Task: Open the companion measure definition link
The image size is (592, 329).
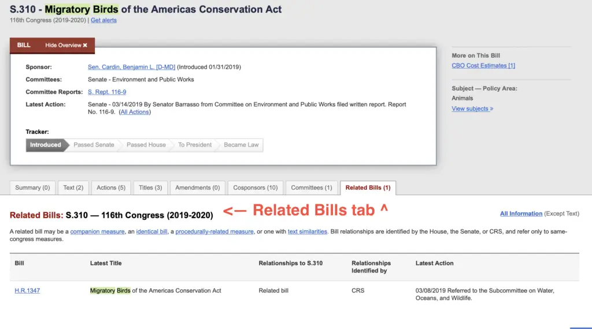Action: click(x=97, y=232)
